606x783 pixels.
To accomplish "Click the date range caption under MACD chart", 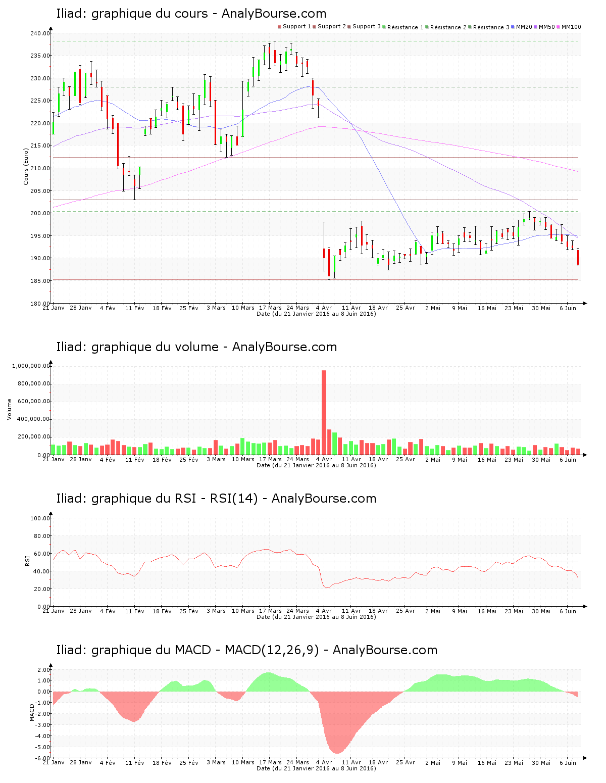I will pyautogui.click(x=316, y=768).
